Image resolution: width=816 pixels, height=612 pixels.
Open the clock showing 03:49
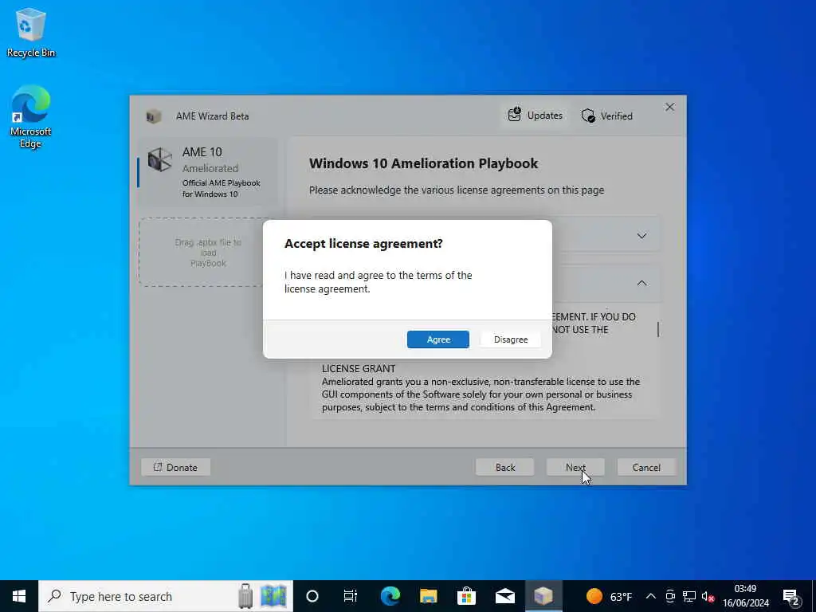pyautogui.click(x=745, y=596)
